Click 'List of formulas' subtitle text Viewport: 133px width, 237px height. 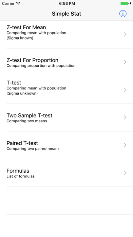pyautogui.click(x=20, y=176)
